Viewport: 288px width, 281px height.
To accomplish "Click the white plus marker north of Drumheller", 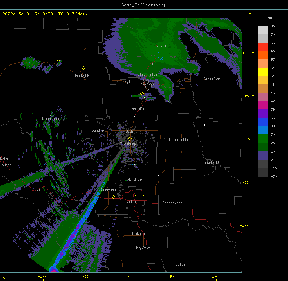I will click(x=204, y=125).
